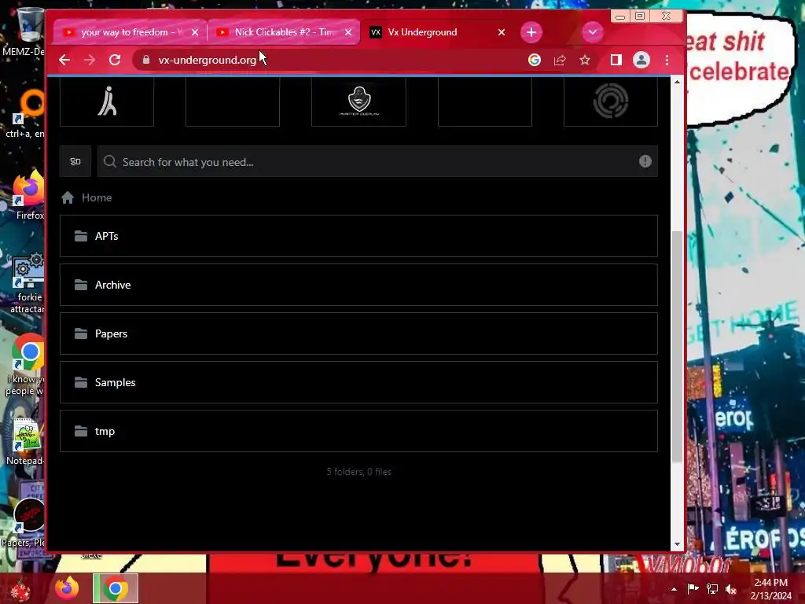The height and width of the screenshot is (604, 805).
Task: Open the Chrome profile avatar
Action: coord(641,60)
